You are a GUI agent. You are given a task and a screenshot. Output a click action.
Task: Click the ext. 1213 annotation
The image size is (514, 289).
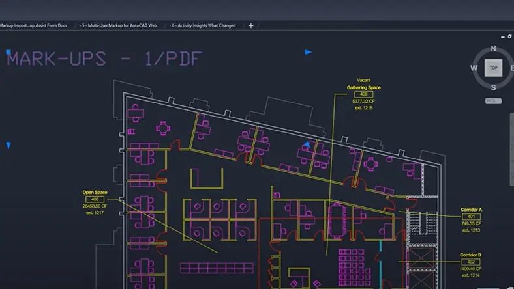click(x=471, y=230)
